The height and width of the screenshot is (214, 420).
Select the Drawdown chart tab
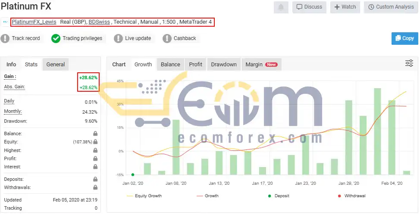pos(224,65)
